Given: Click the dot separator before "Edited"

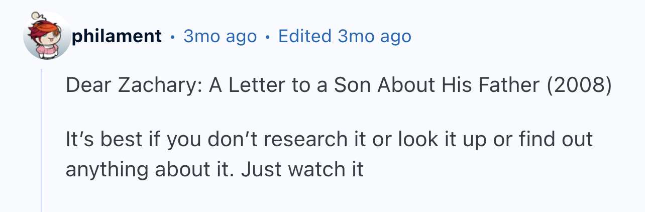Looking at the screenshot, I should [267, 37].
